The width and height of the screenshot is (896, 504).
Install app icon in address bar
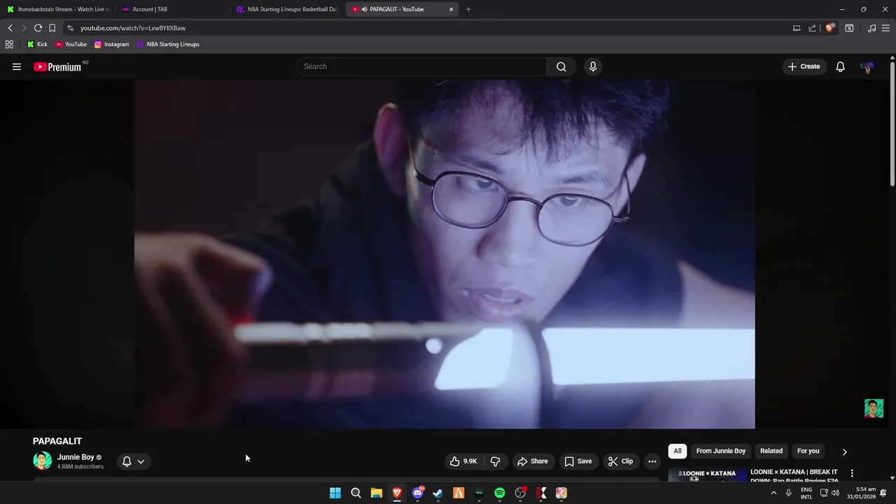797,28
